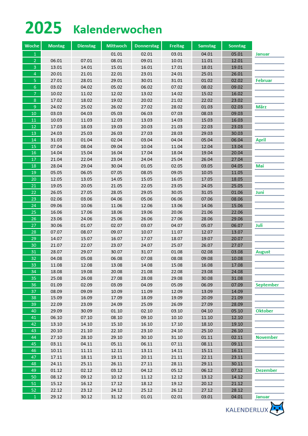
Task: Click the Dezember month label
Action: point(266,370)
